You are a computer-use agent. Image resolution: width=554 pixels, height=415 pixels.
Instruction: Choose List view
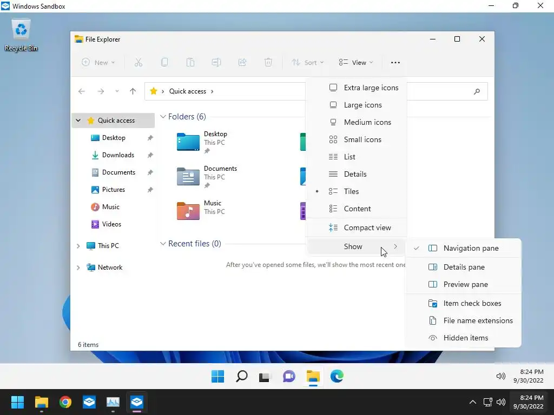[x=356, y=157]
